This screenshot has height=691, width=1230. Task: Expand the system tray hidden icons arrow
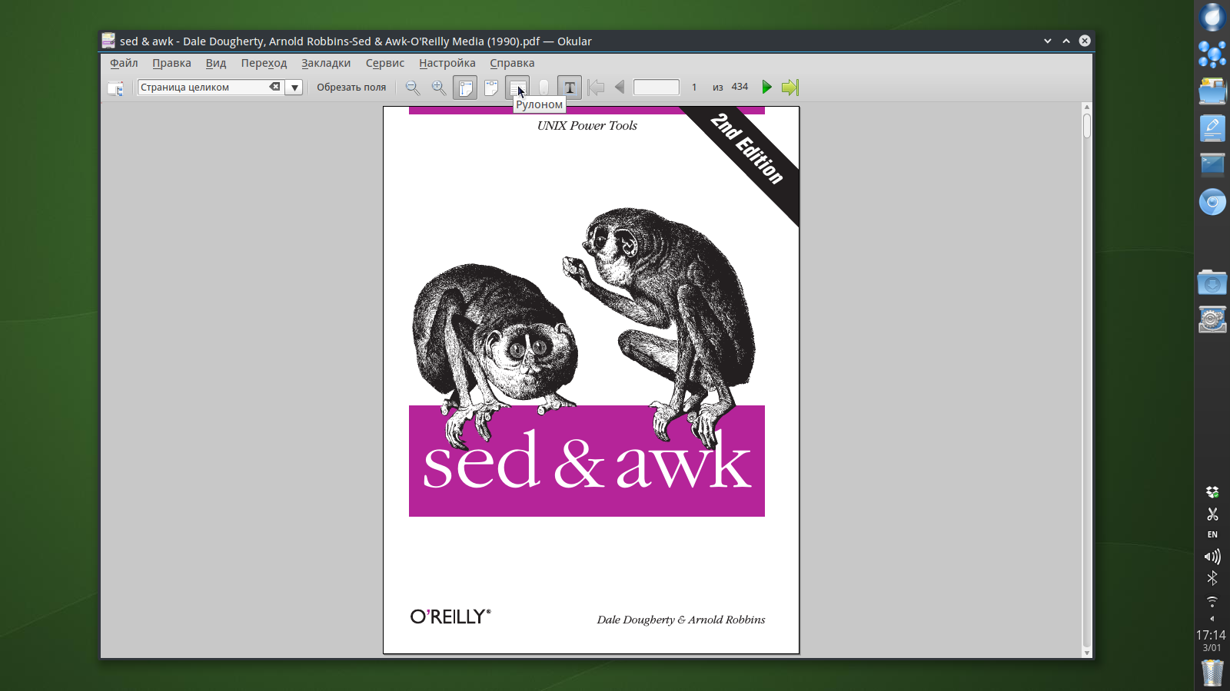click(1212, 619)
